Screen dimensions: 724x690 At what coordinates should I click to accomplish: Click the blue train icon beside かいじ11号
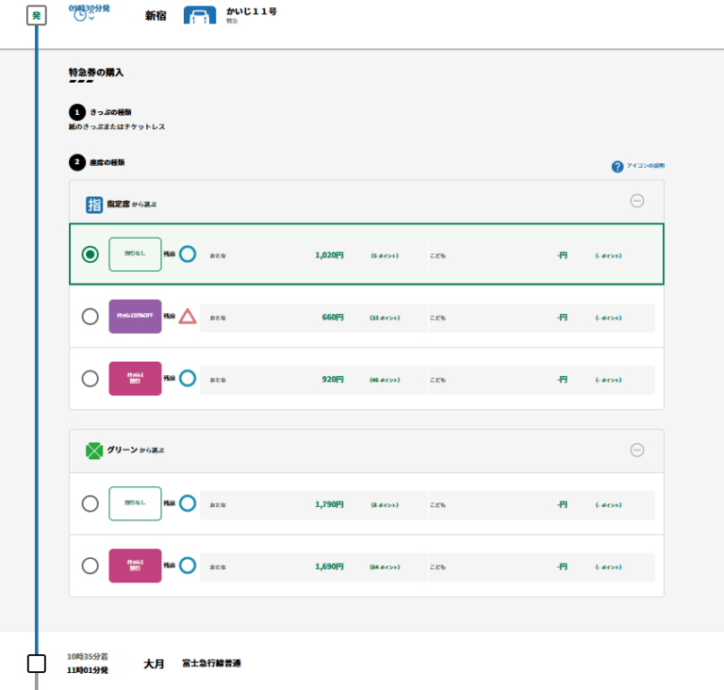point(199,15)
